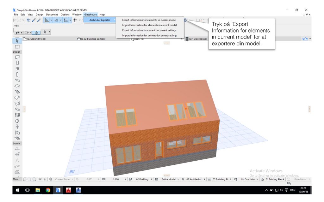This screenshot has height=202, width=324.
Task: Click the Inject Parameters syringe icon
Action: 39,20
